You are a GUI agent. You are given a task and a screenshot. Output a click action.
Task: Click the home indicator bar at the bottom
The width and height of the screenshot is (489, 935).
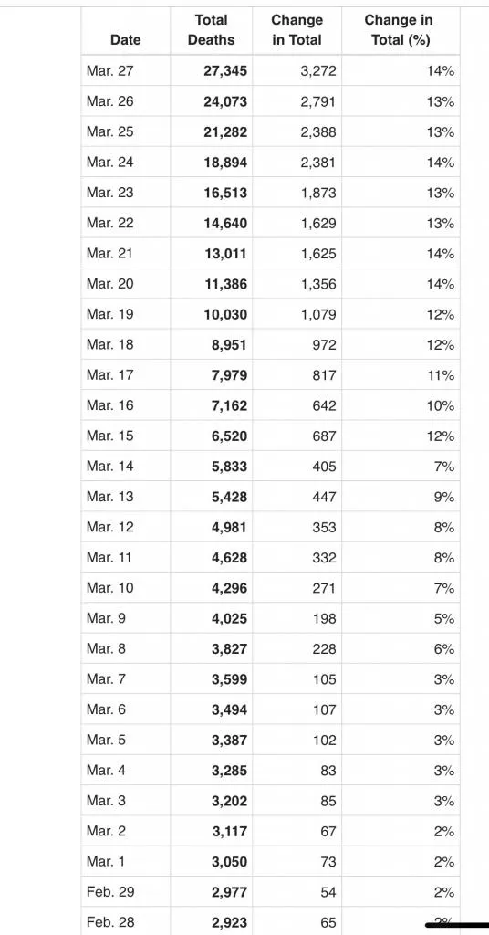[x=457, y=926]
